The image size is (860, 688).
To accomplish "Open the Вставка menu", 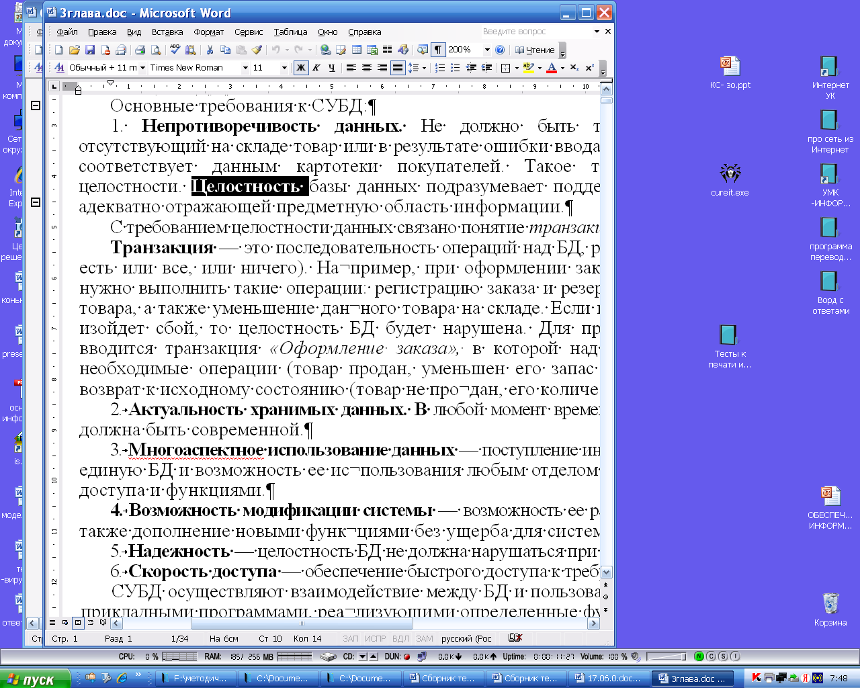I will click(x=167, y=32).
